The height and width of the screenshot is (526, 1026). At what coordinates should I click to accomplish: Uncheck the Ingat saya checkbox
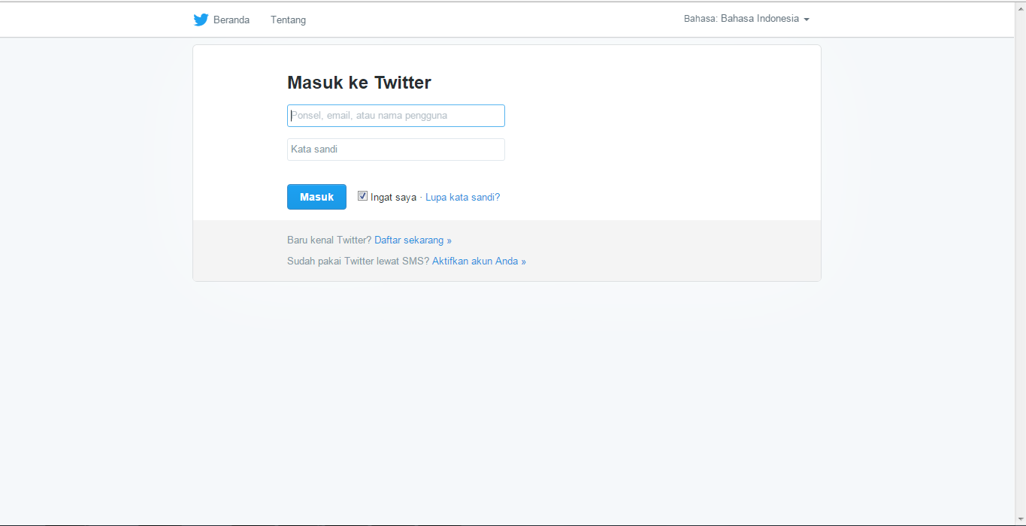pyautogui.click(x=362, y=196)
